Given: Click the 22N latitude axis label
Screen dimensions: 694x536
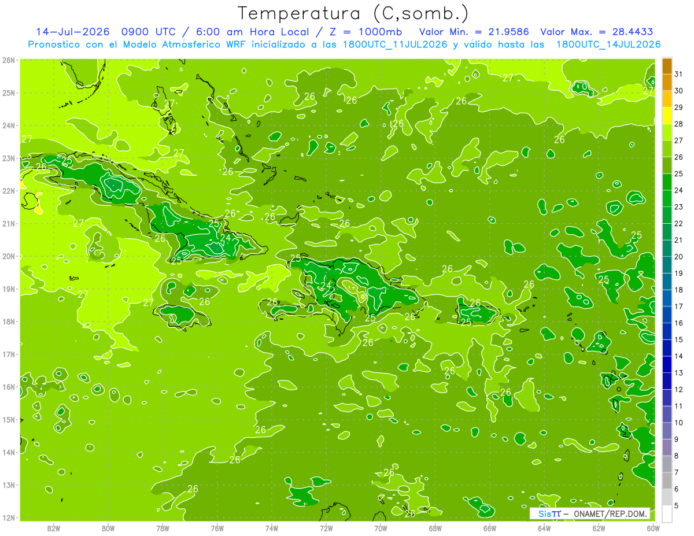Looking at the screenshot, I should (x=9, y=191).
